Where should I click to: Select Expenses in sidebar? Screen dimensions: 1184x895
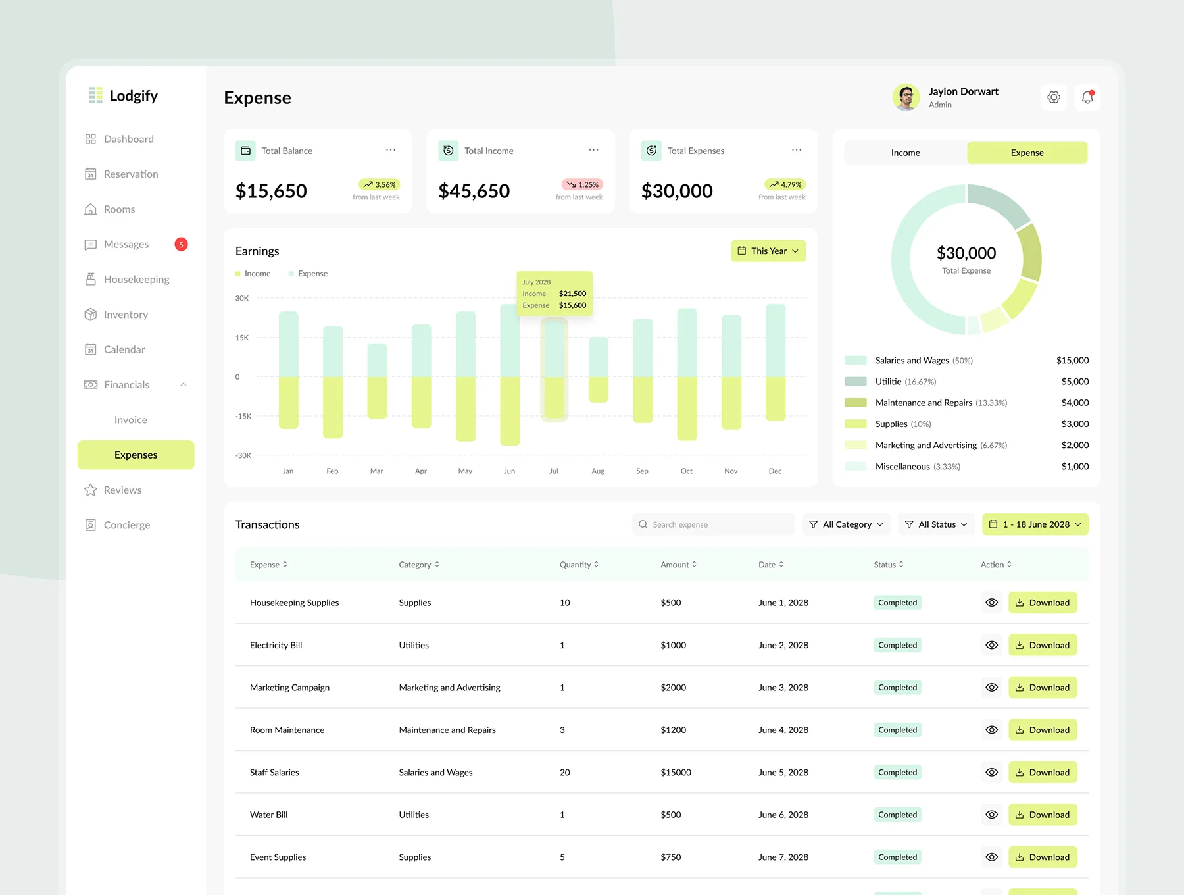click(x=136, y=455)
